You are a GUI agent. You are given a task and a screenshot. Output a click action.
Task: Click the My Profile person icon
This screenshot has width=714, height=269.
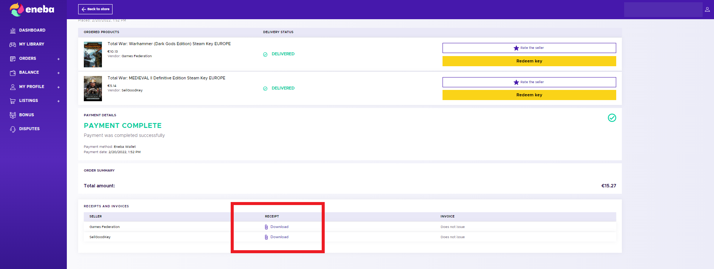13,87
